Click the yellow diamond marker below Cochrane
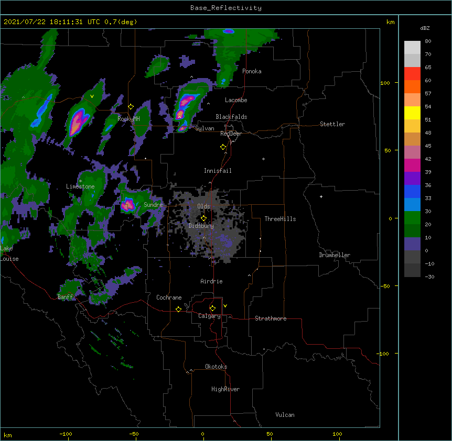This screenshot has width=452, height=441. pyautogui.click(x=178, y=309)
